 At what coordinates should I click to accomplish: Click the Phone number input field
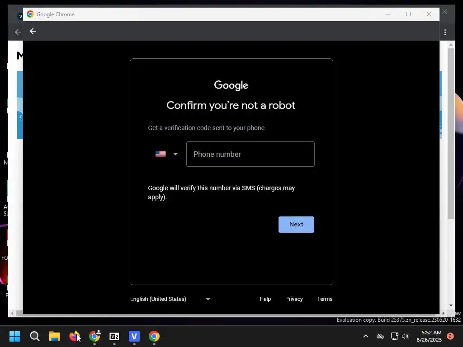pyautogui.click(x=250, y=154)
